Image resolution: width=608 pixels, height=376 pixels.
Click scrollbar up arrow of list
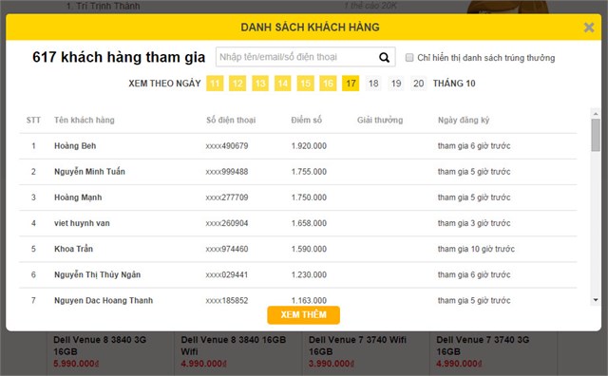(x=596, y=114)
